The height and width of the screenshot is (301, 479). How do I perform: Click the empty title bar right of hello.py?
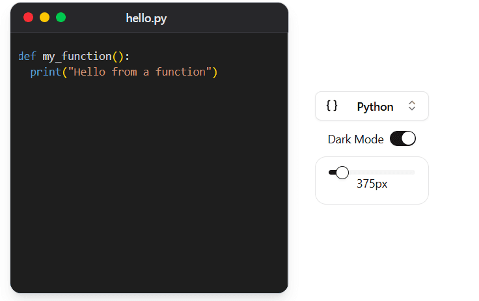228,18
